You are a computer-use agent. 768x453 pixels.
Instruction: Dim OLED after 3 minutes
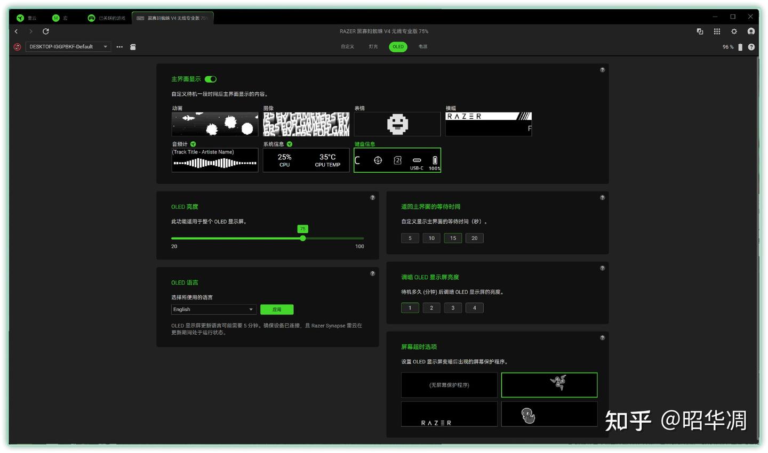click(x=453, y=308)
